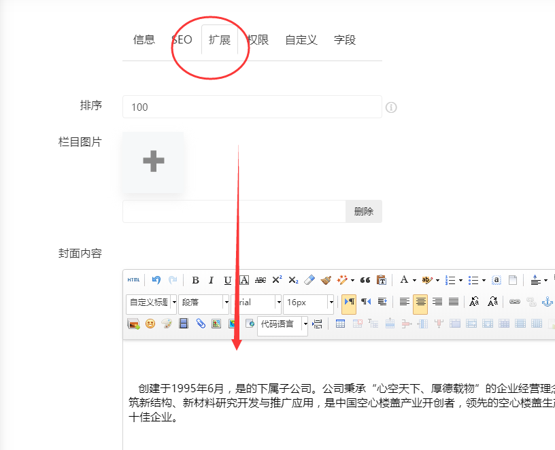Upload a column image via the plus button
Viewport: 555px width, 450px height.
[153, 162]
